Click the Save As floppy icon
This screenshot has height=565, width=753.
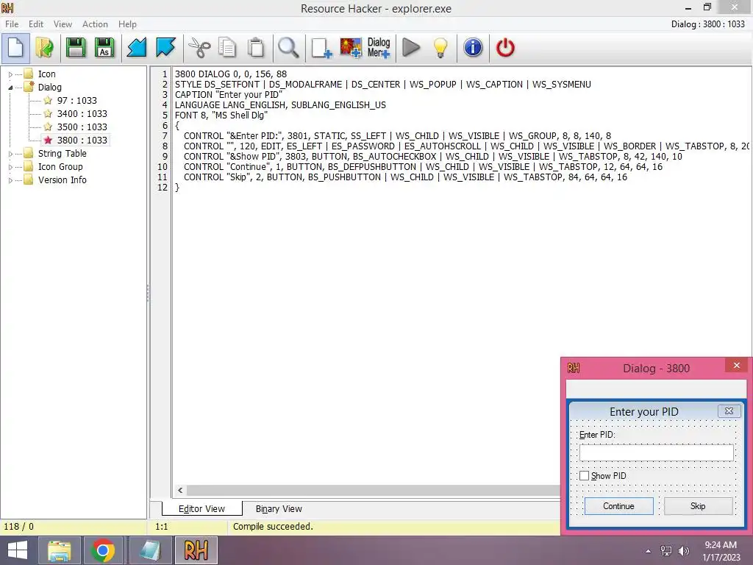(x=104, y=48)
